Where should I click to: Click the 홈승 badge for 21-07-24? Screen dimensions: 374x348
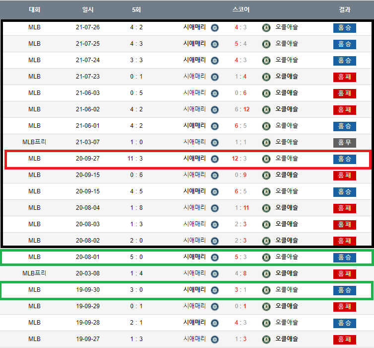tap(344, 61)
